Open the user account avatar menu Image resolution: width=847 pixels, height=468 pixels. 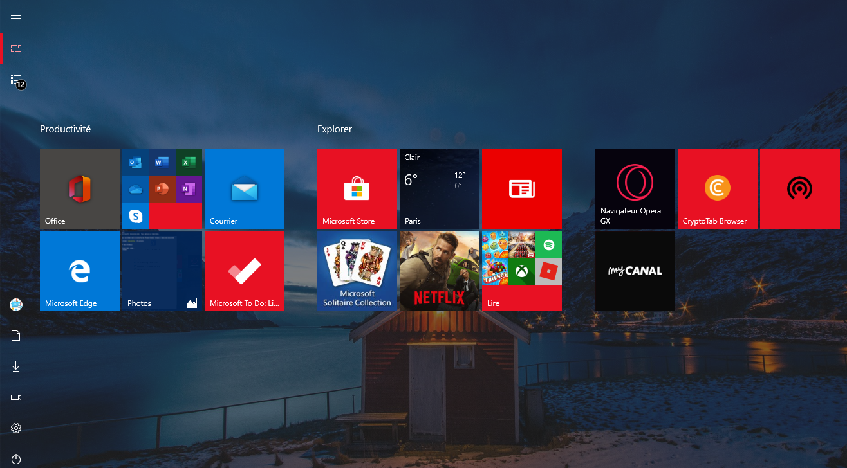pos(16,305)
